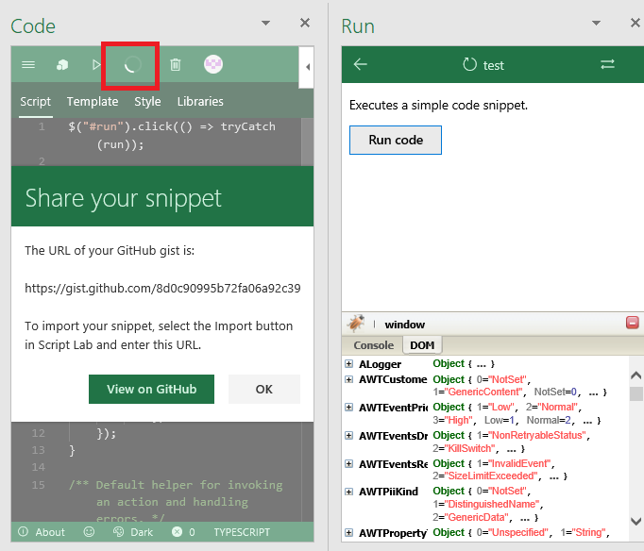Expand the AWTProperty object node

348,532
